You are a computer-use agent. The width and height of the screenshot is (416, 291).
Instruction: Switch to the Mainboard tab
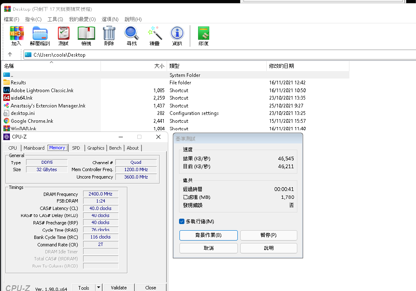(34, 148)
